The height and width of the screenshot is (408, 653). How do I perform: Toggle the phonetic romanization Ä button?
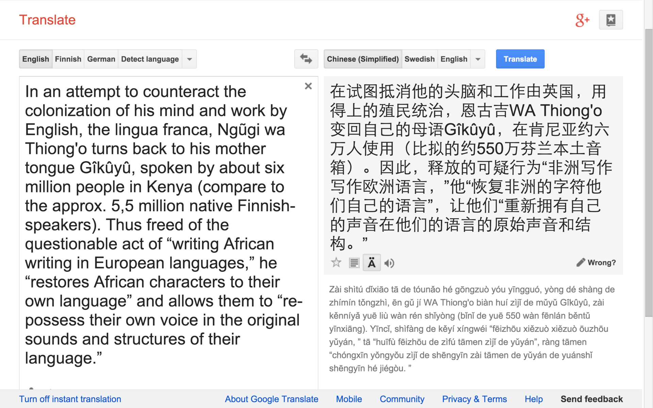click(371, 262)
